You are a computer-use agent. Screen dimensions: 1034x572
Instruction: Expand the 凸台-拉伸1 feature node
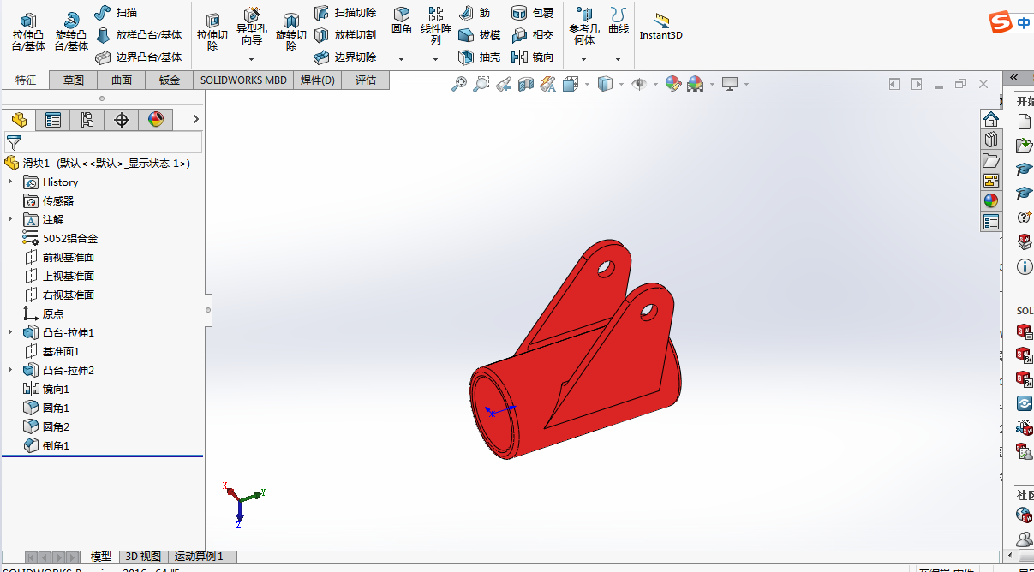click(x=10, y=332)
